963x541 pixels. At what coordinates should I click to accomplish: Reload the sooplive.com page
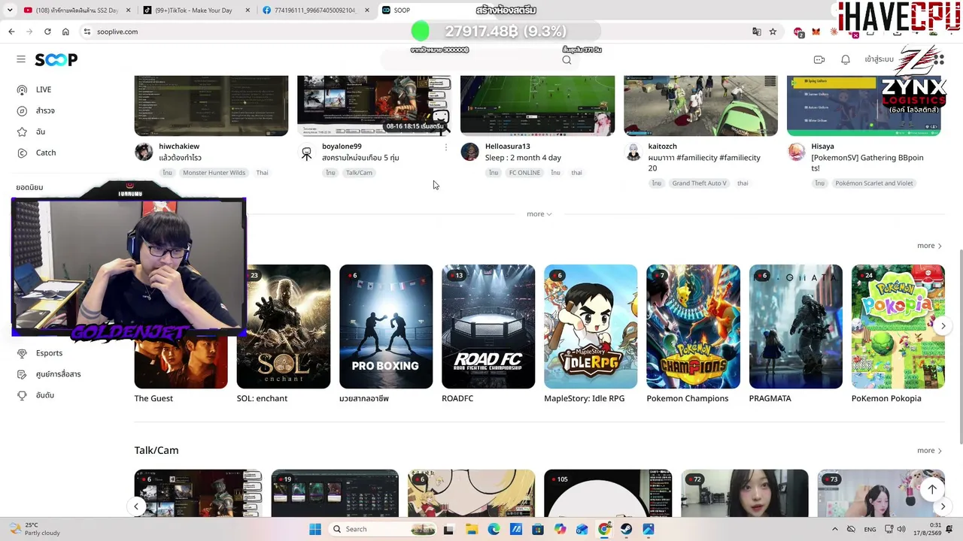(47, 32)
